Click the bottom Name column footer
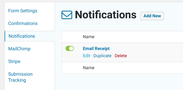 (x=88, y=68)
